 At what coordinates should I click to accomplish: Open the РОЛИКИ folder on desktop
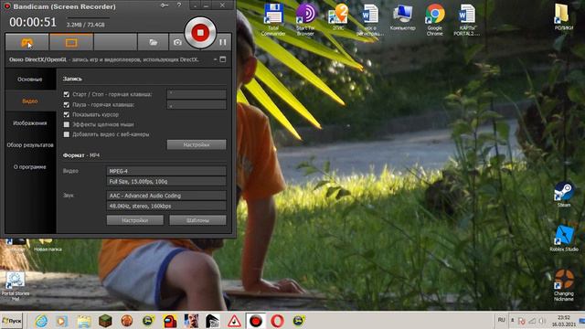point(563,17)
